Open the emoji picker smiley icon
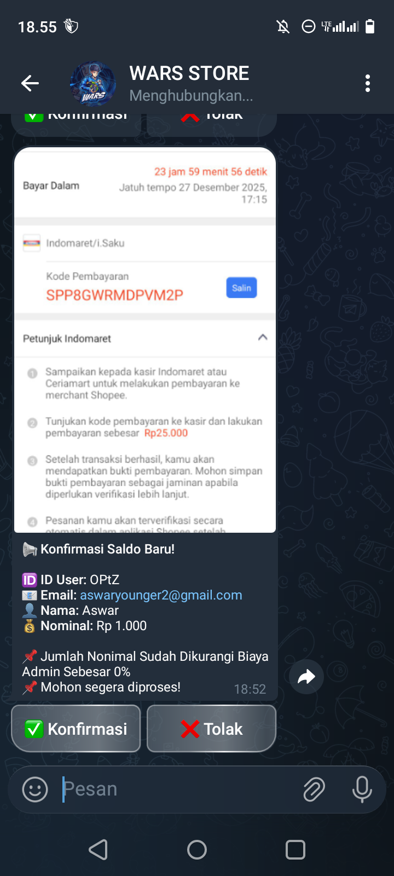Screen dimensions: 394x876 pyautogui.click(x=35, y=789)
